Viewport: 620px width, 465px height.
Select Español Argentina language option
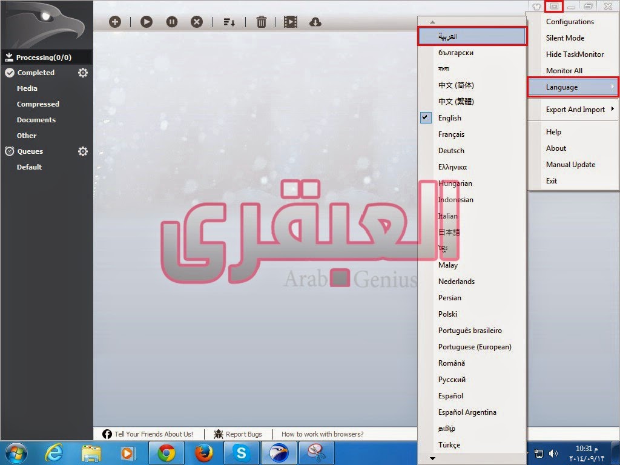pyautogui.click(x=472, y=412)
